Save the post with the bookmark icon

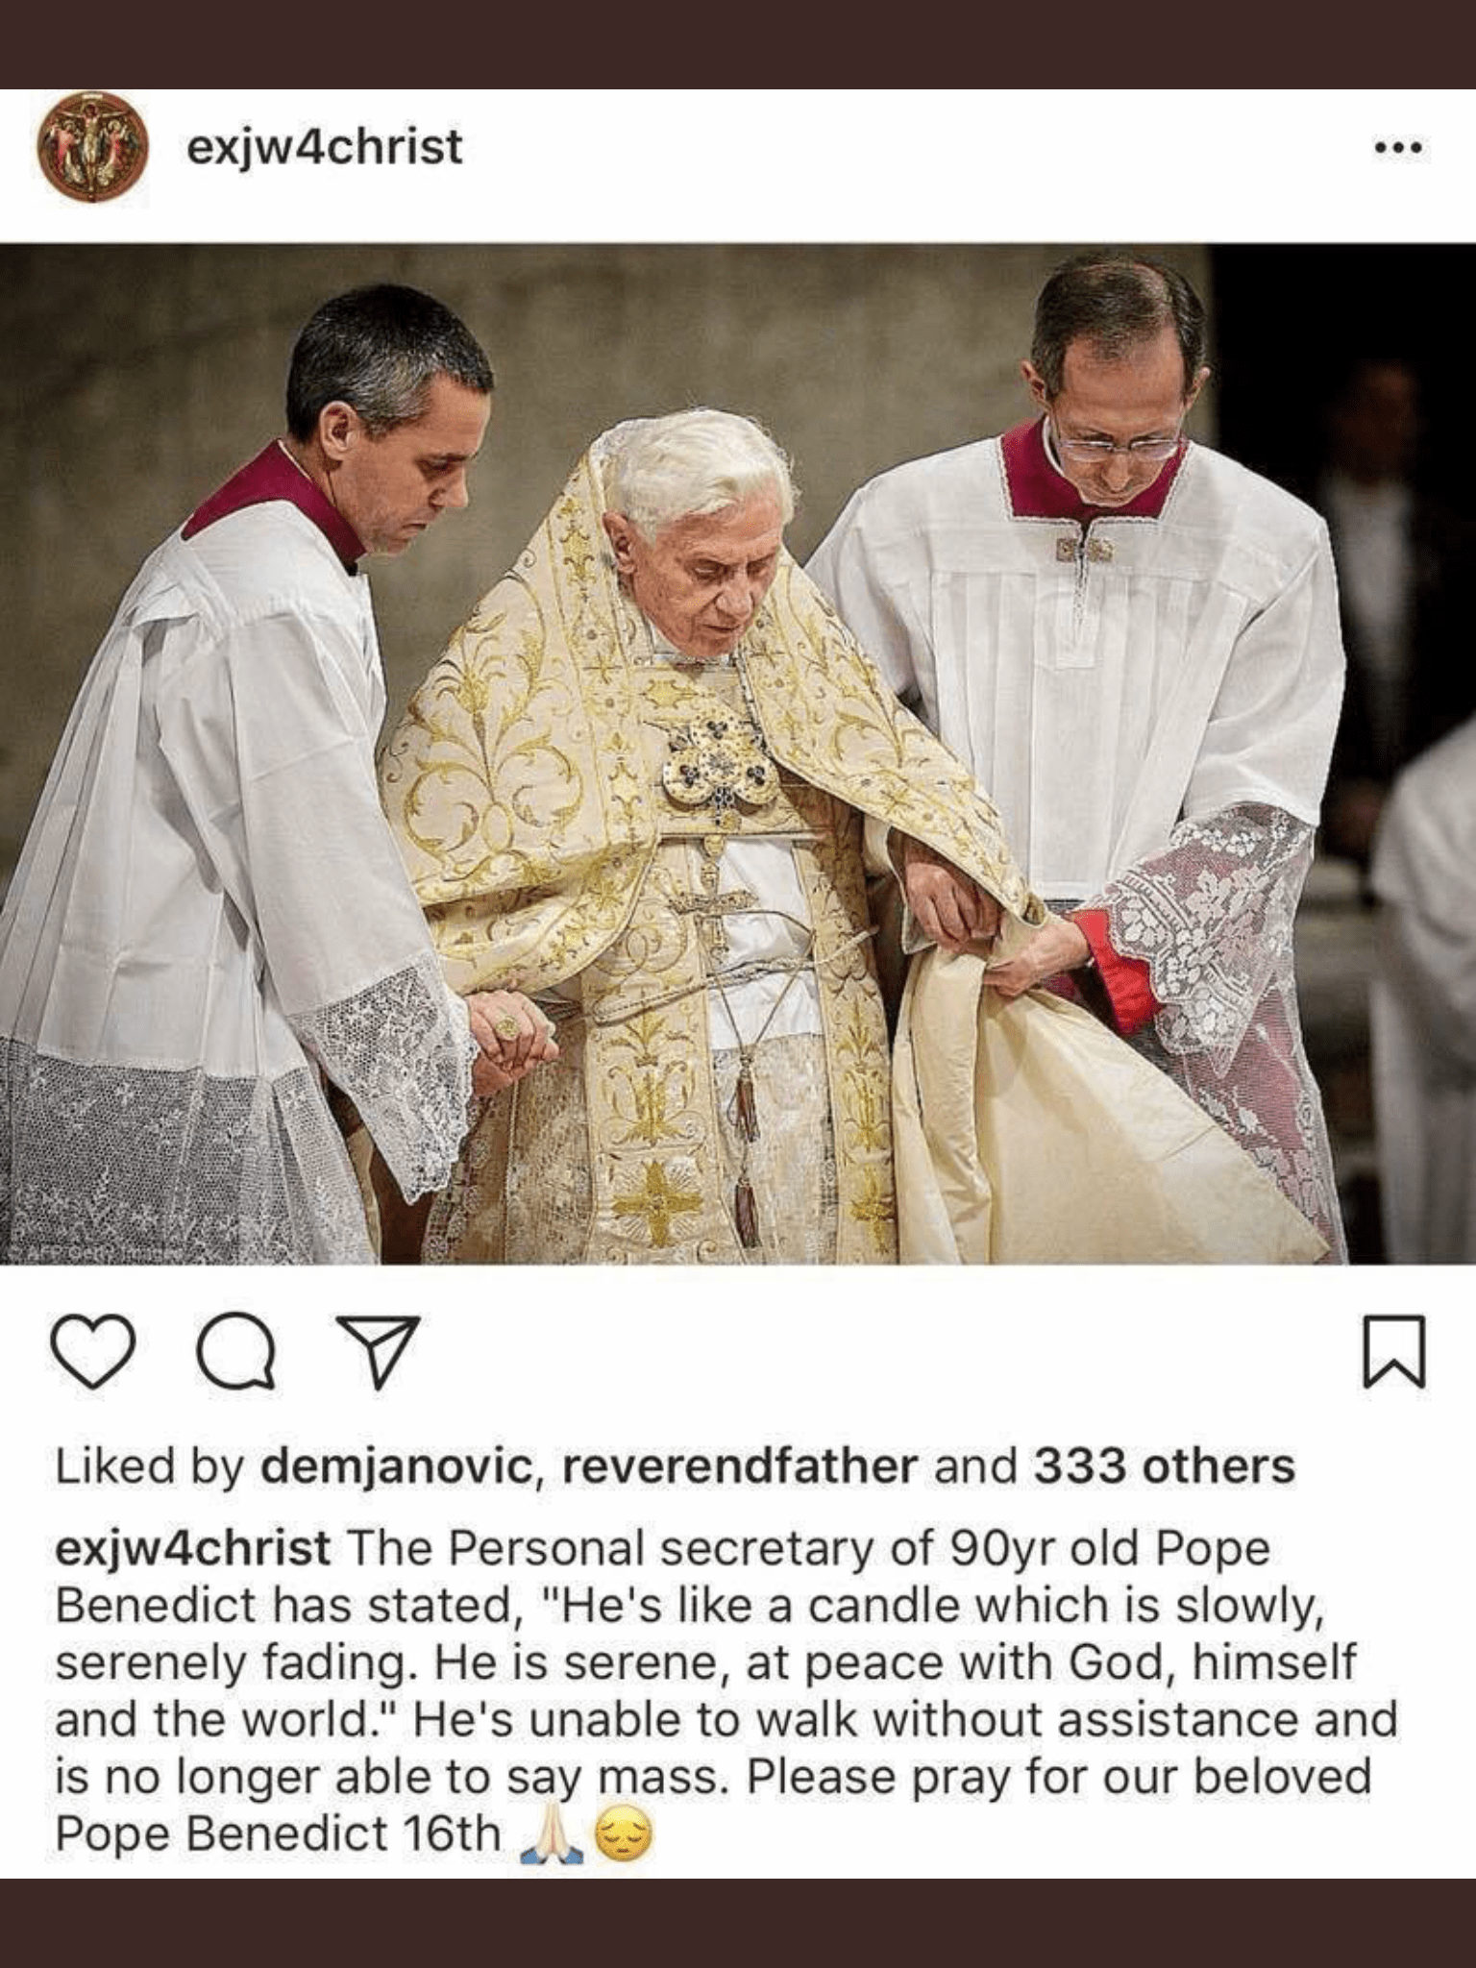[1395, 1352]
